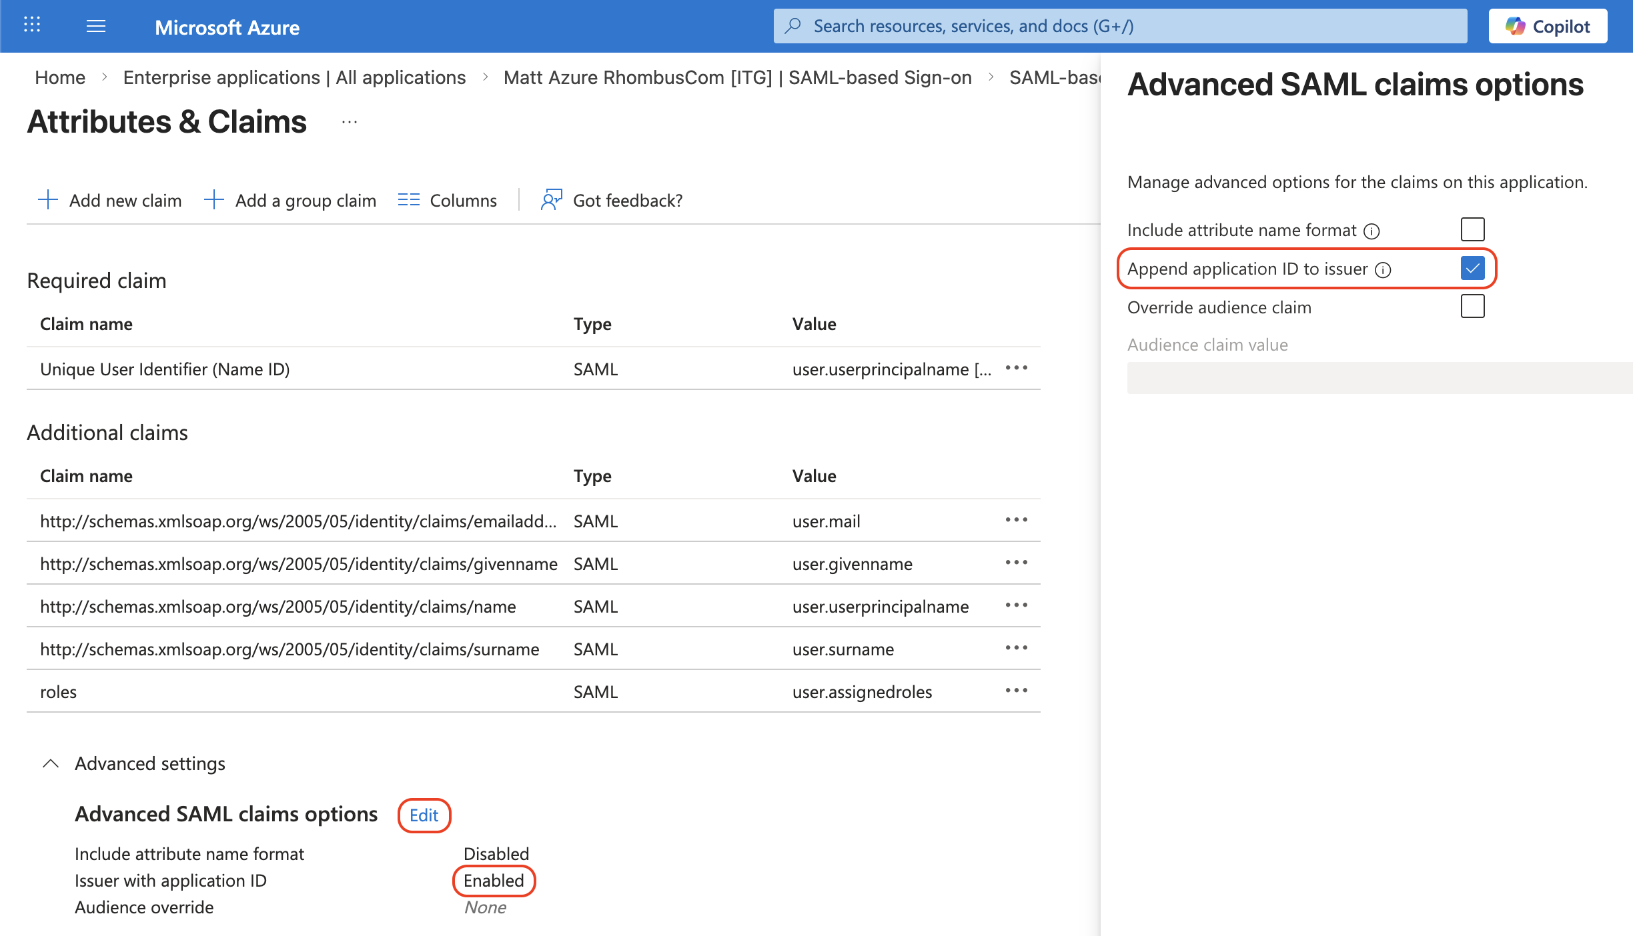The image size is (1633, 936).
Task: Enable Override audience claim checkbox
Action: pyautogui.click(x=1472, y=307)
